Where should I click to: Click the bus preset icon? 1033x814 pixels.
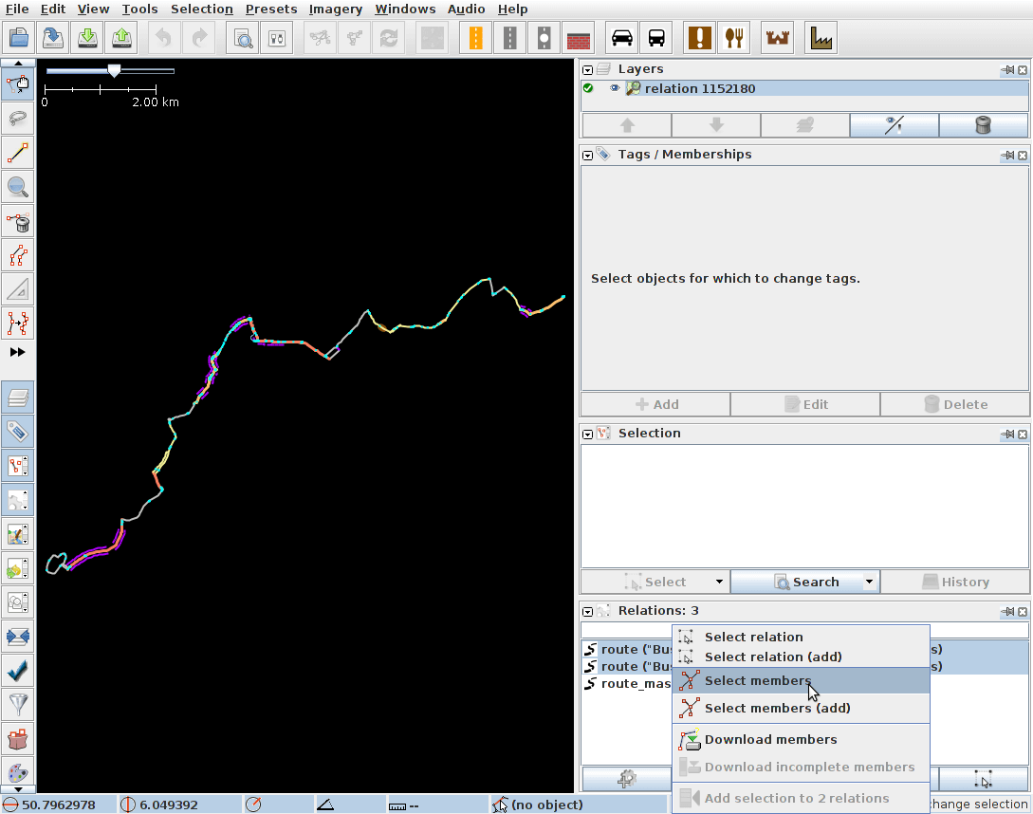click(x=656, y=38)
